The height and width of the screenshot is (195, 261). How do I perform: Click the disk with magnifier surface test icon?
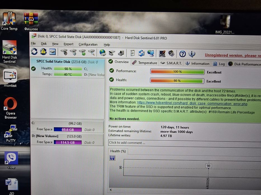[91, 52]
